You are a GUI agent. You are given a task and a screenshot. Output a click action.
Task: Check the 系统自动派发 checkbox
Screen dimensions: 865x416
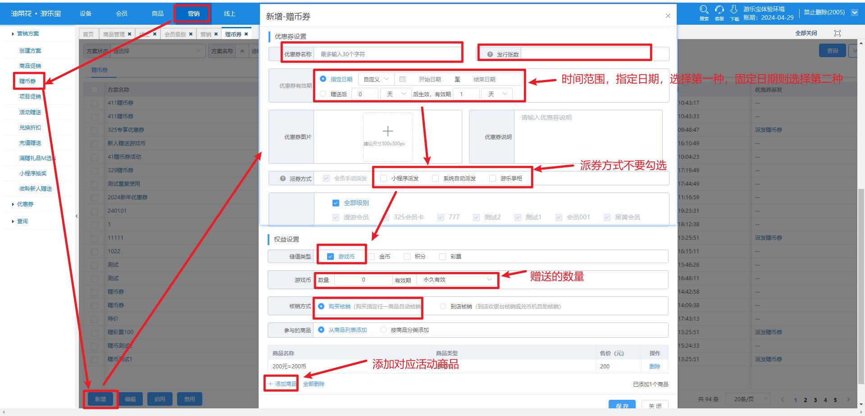(x=435, y=178)
